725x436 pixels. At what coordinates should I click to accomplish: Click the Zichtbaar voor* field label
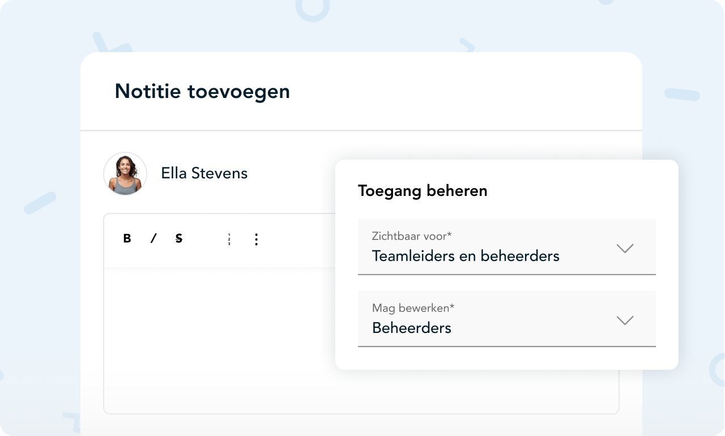point(412,236)
